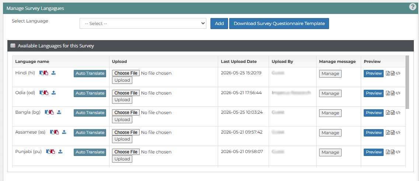The width and height of the screenshot is (419, 181).
Task: Download Word file icon in Odia row
Action: pyautogui.click(x=393, y=93)
